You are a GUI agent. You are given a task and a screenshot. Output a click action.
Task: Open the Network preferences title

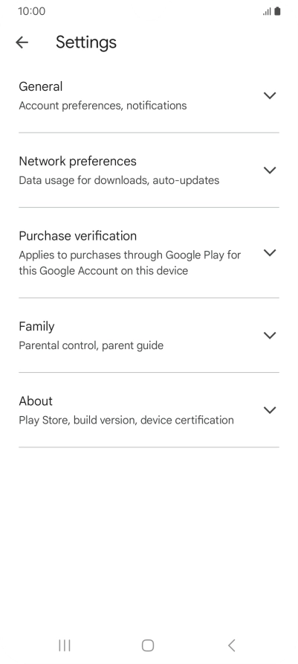tap(78, 162)
